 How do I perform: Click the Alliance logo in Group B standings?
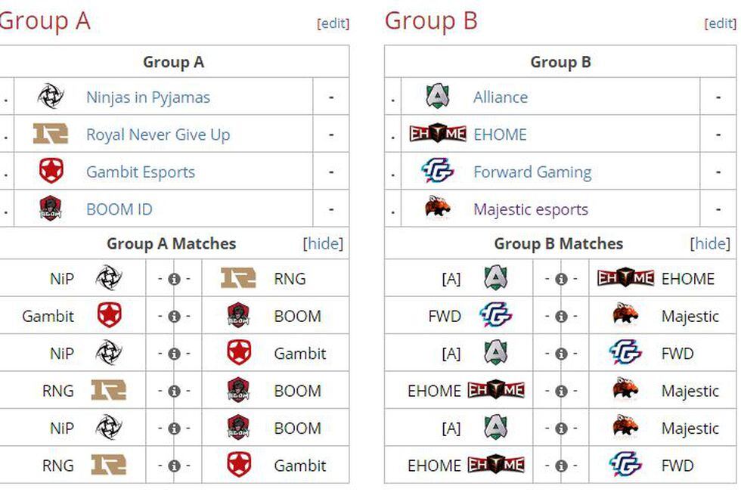point(437,96)
